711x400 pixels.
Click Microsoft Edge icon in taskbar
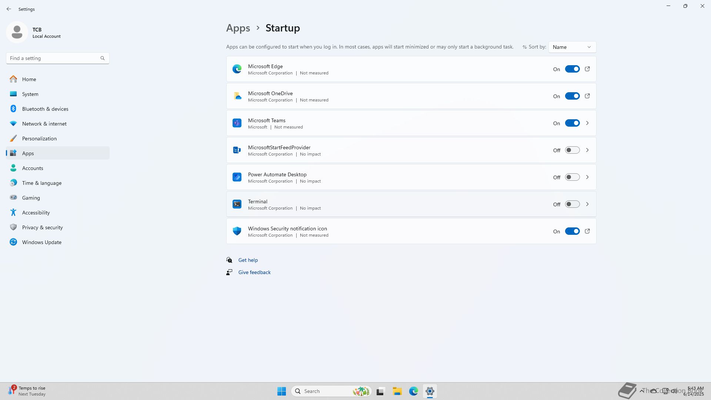413,391
